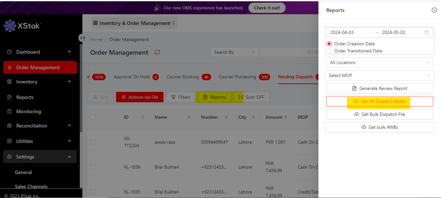Open the All Locations dropdown
This screenshot has height=198, width=441.
(379, 62)
